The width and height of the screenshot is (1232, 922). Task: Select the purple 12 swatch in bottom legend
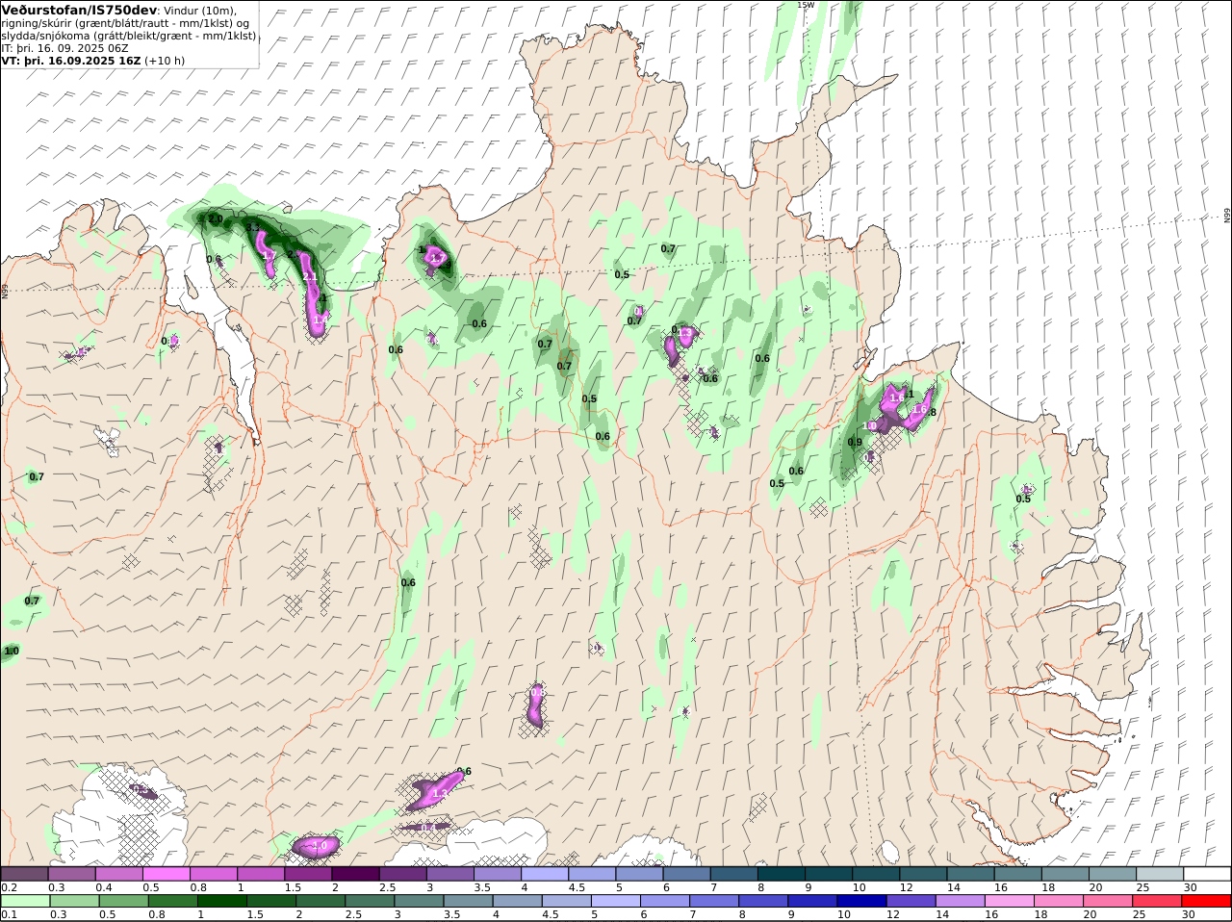pos(911,902)
